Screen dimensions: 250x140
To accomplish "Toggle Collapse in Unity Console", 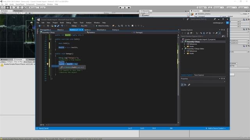I will 9,62.
